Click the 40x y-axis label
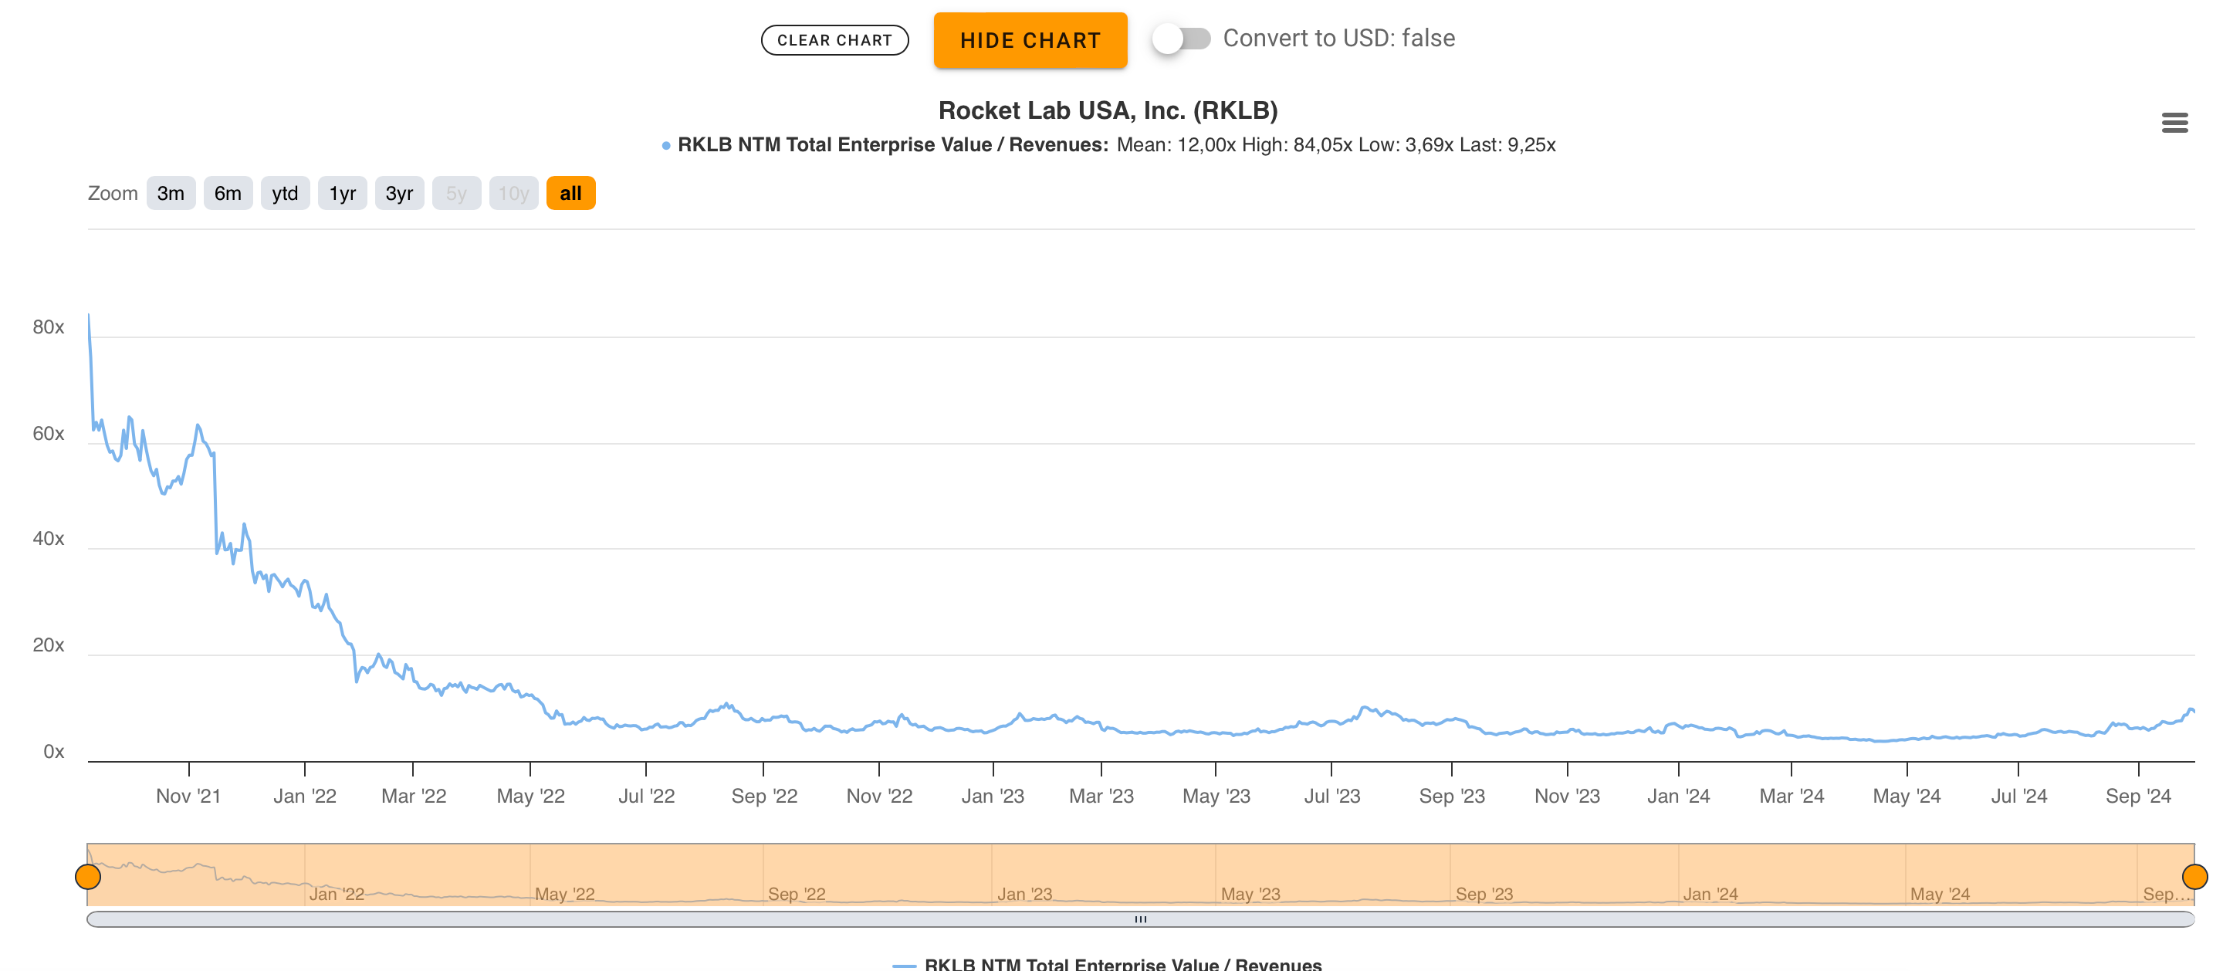Viewport: 2223px width, 971px height. click(x=49, y=539)
